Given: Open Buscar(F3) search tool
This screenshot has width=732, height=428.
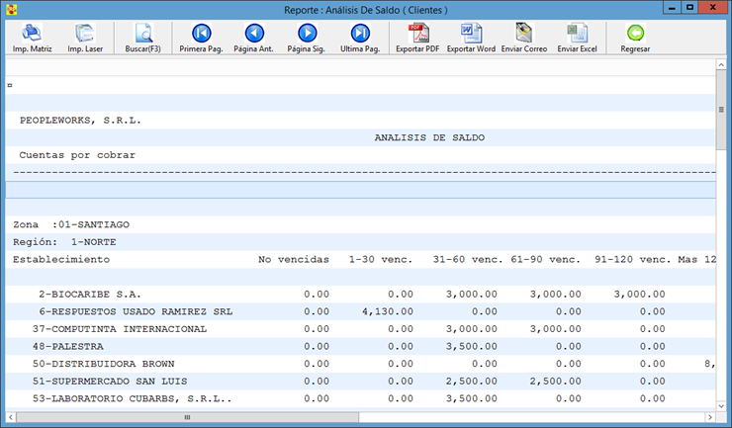Looking at the screenshot, I should click(142, 37).
